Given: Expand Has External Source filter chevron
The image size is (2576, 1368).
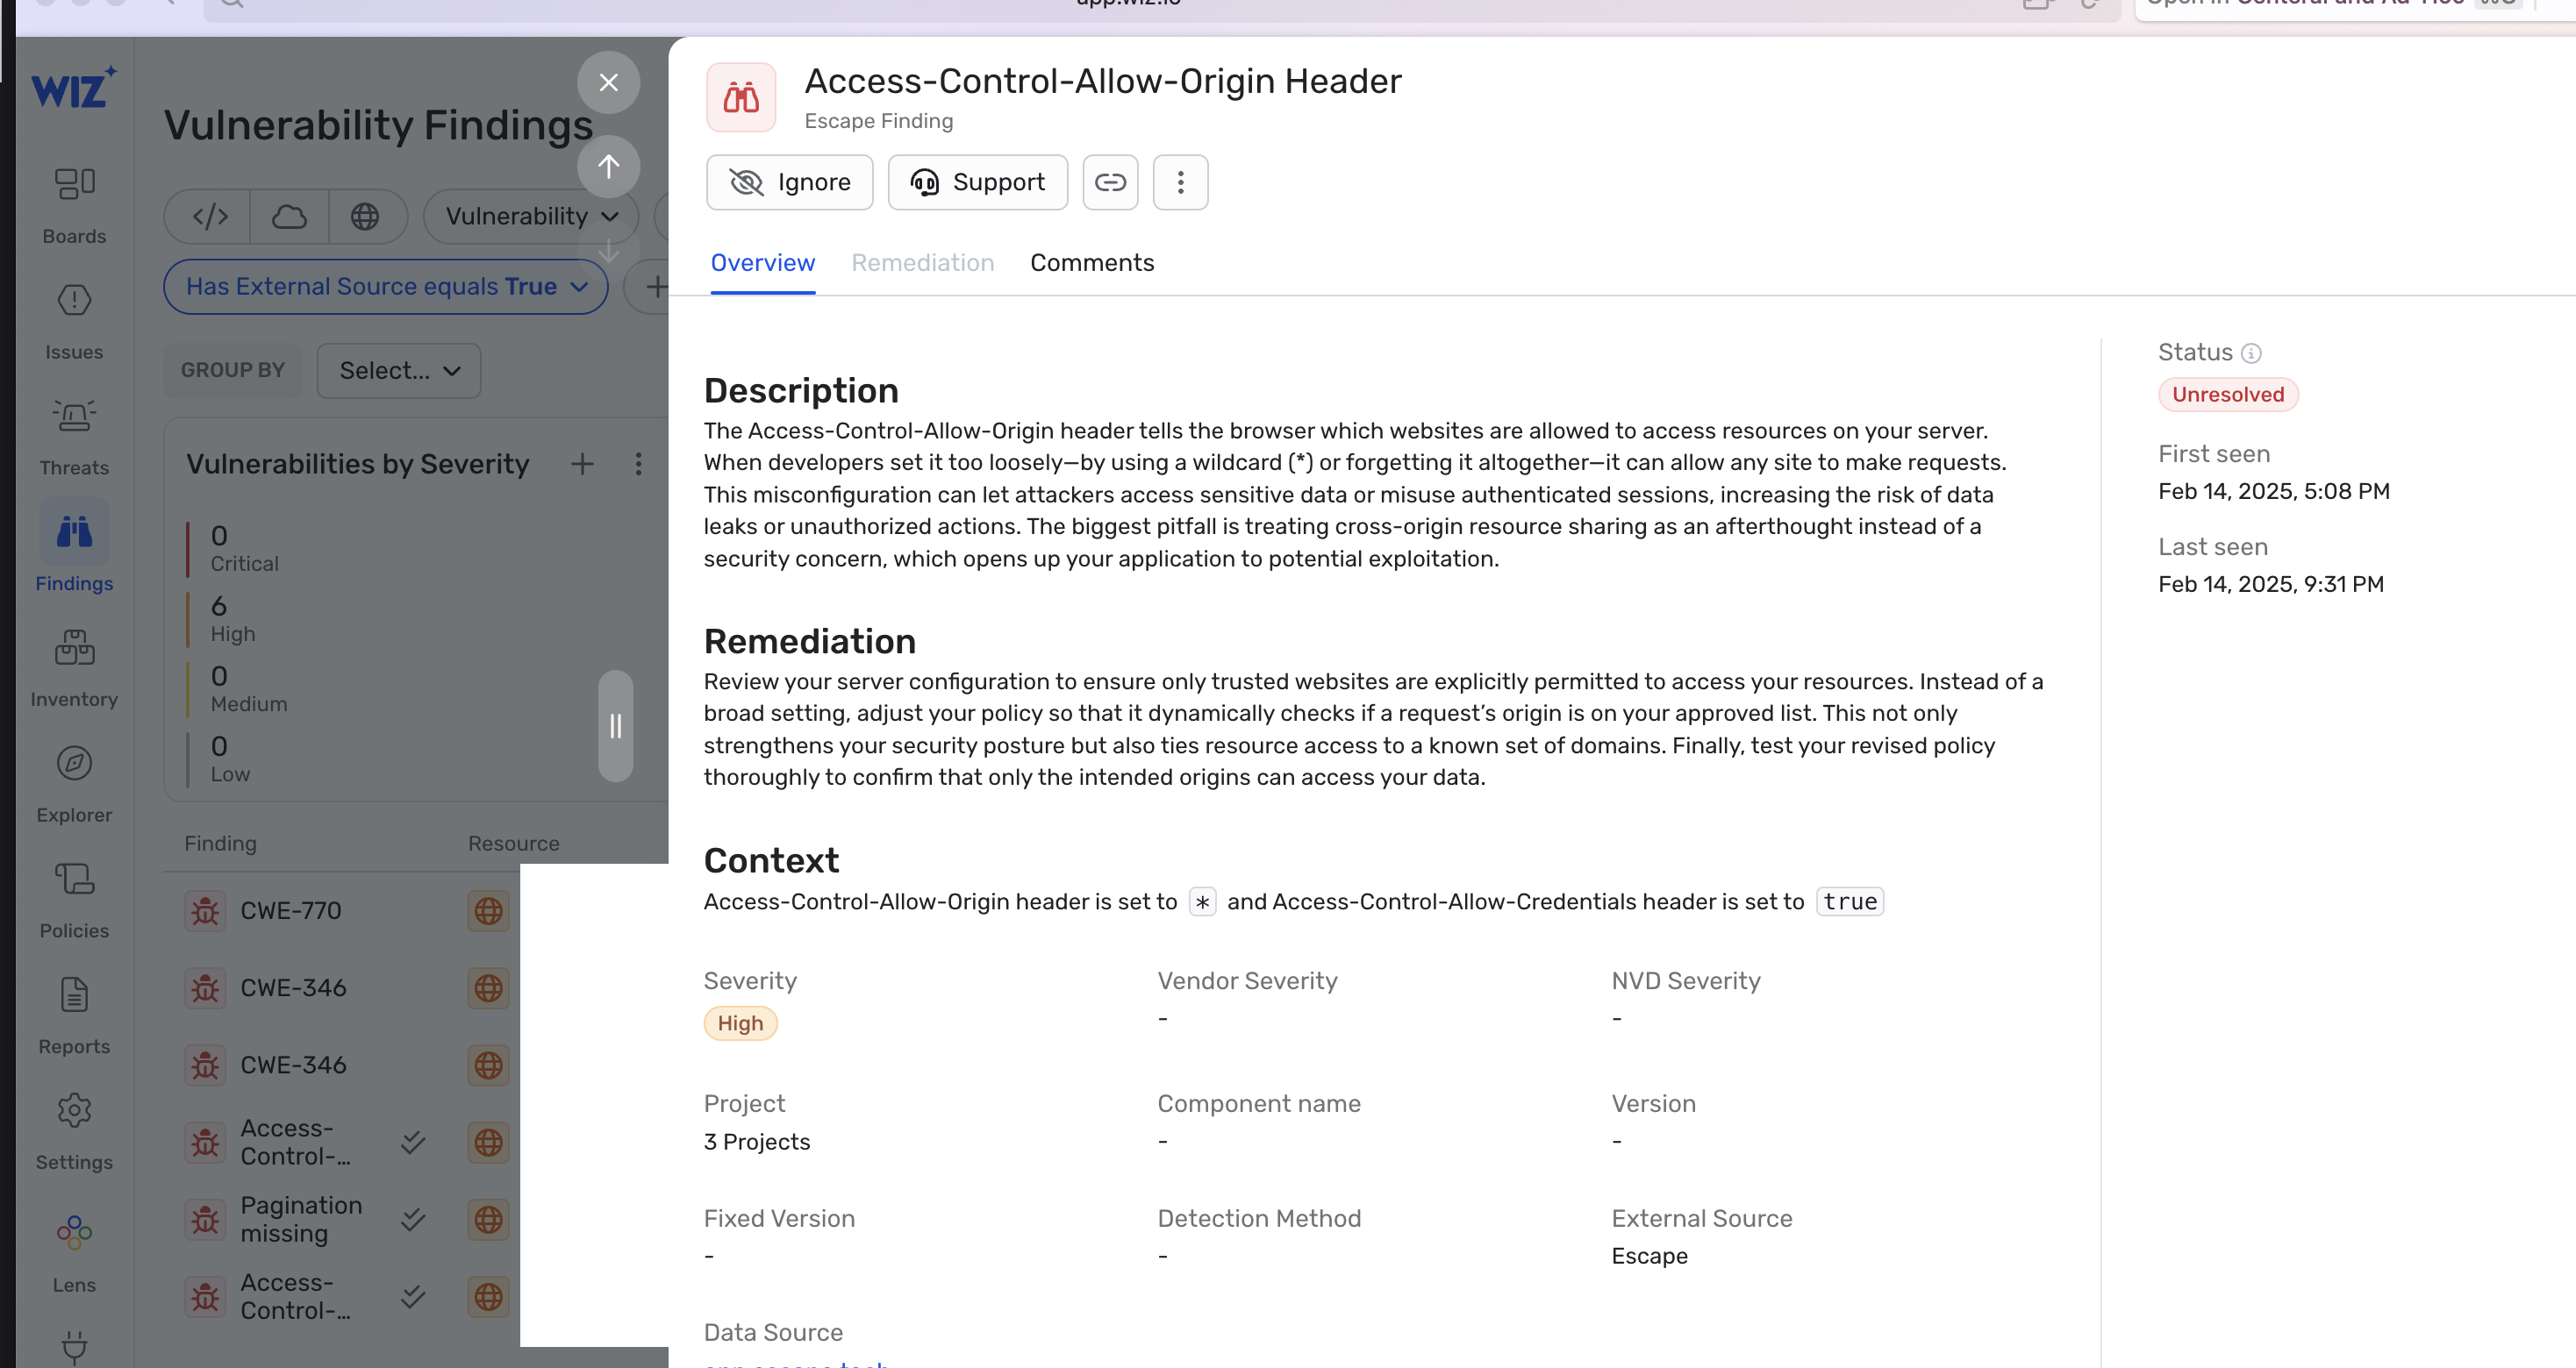Looking at the screenshot, I should 579,287.
